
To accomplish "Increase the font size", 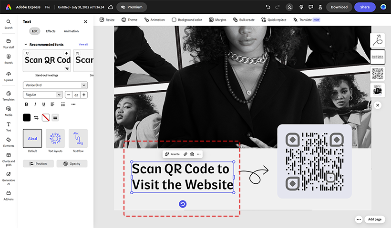I will (84, 95).
